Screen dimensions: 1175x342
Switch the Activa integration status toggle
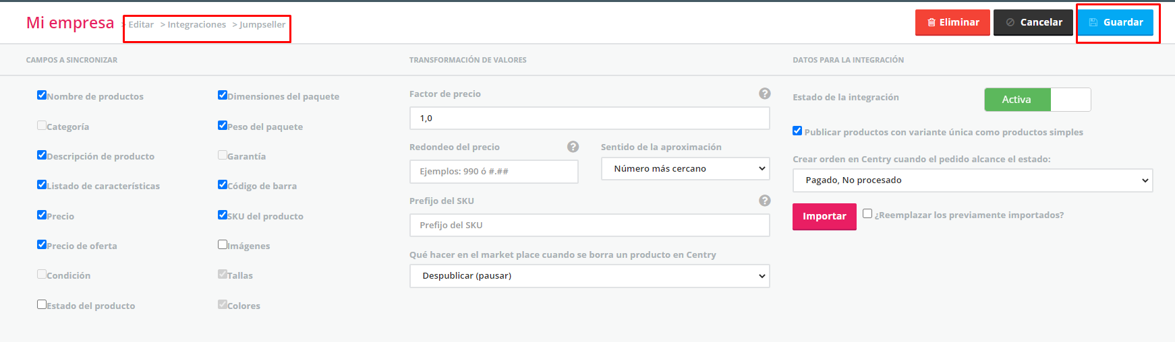pos(1037,100)
